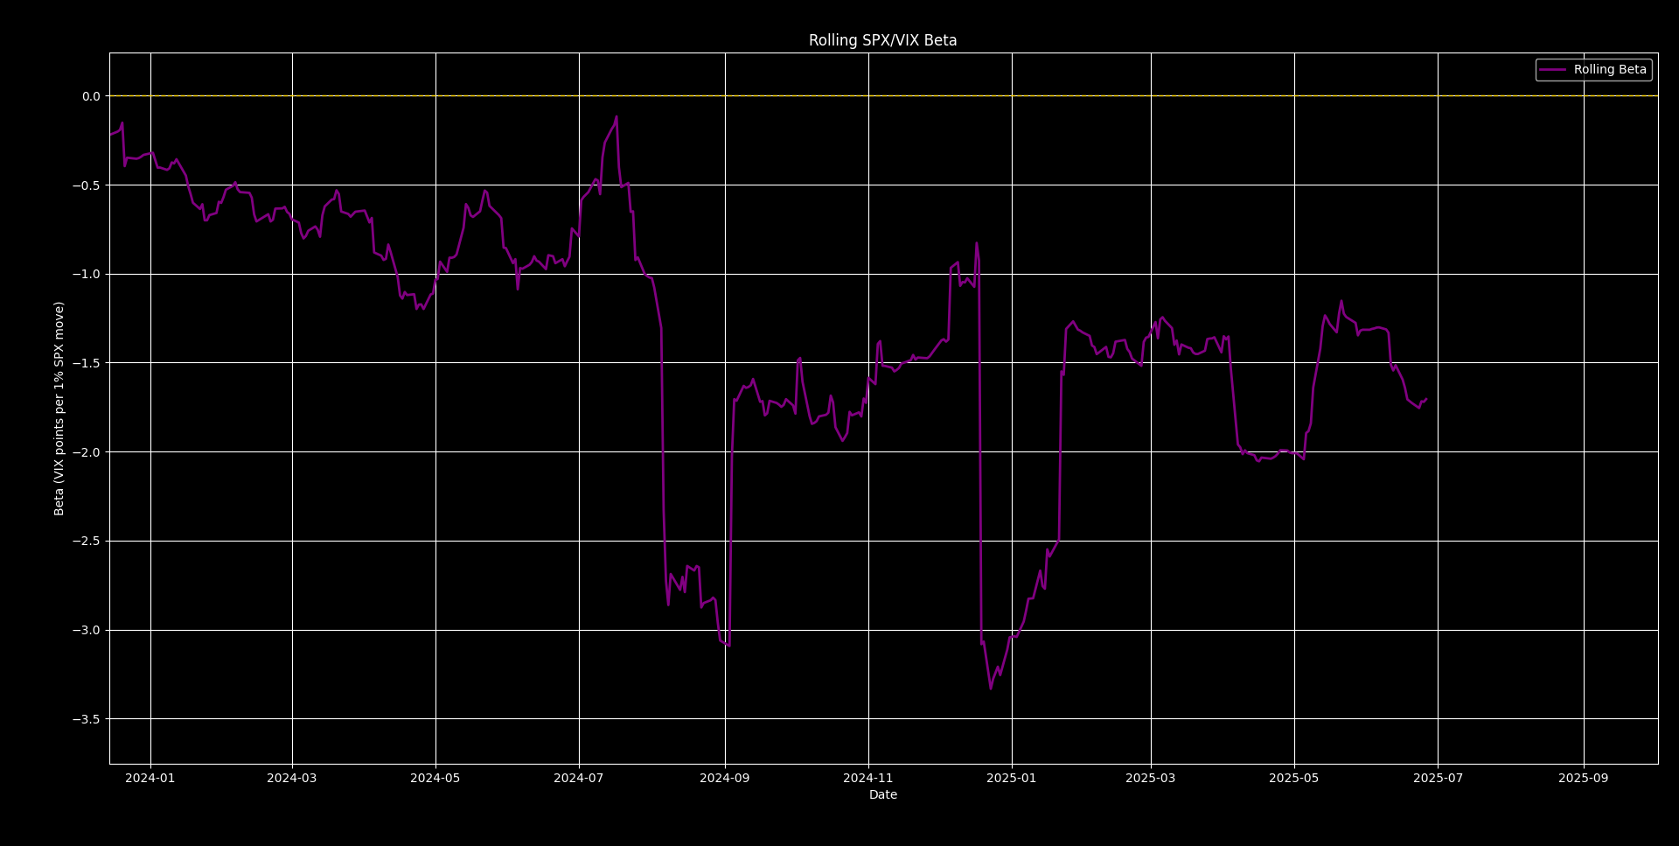Click the x-axis date '2025-01'

coord(1012,778)
